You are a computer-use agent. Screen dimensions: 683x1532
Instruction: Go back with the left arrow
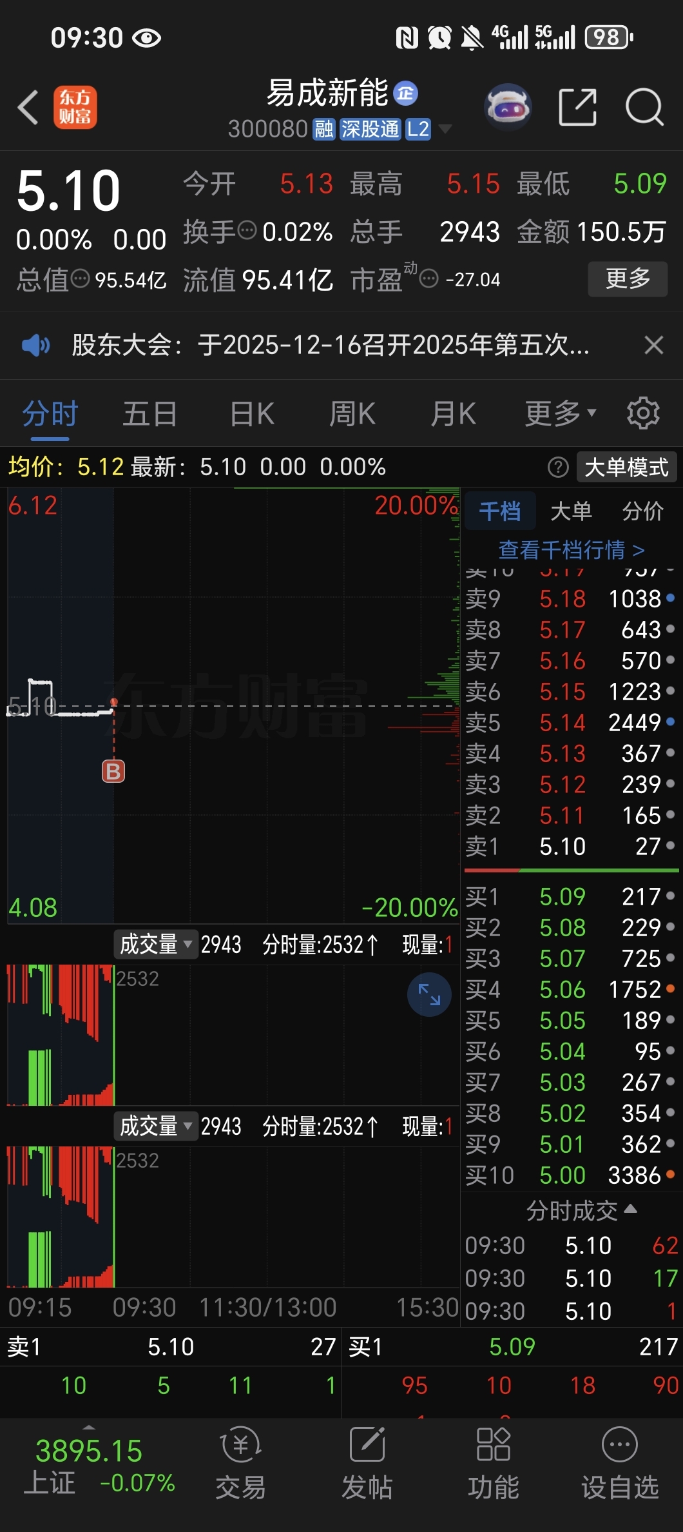click(28, 107)
